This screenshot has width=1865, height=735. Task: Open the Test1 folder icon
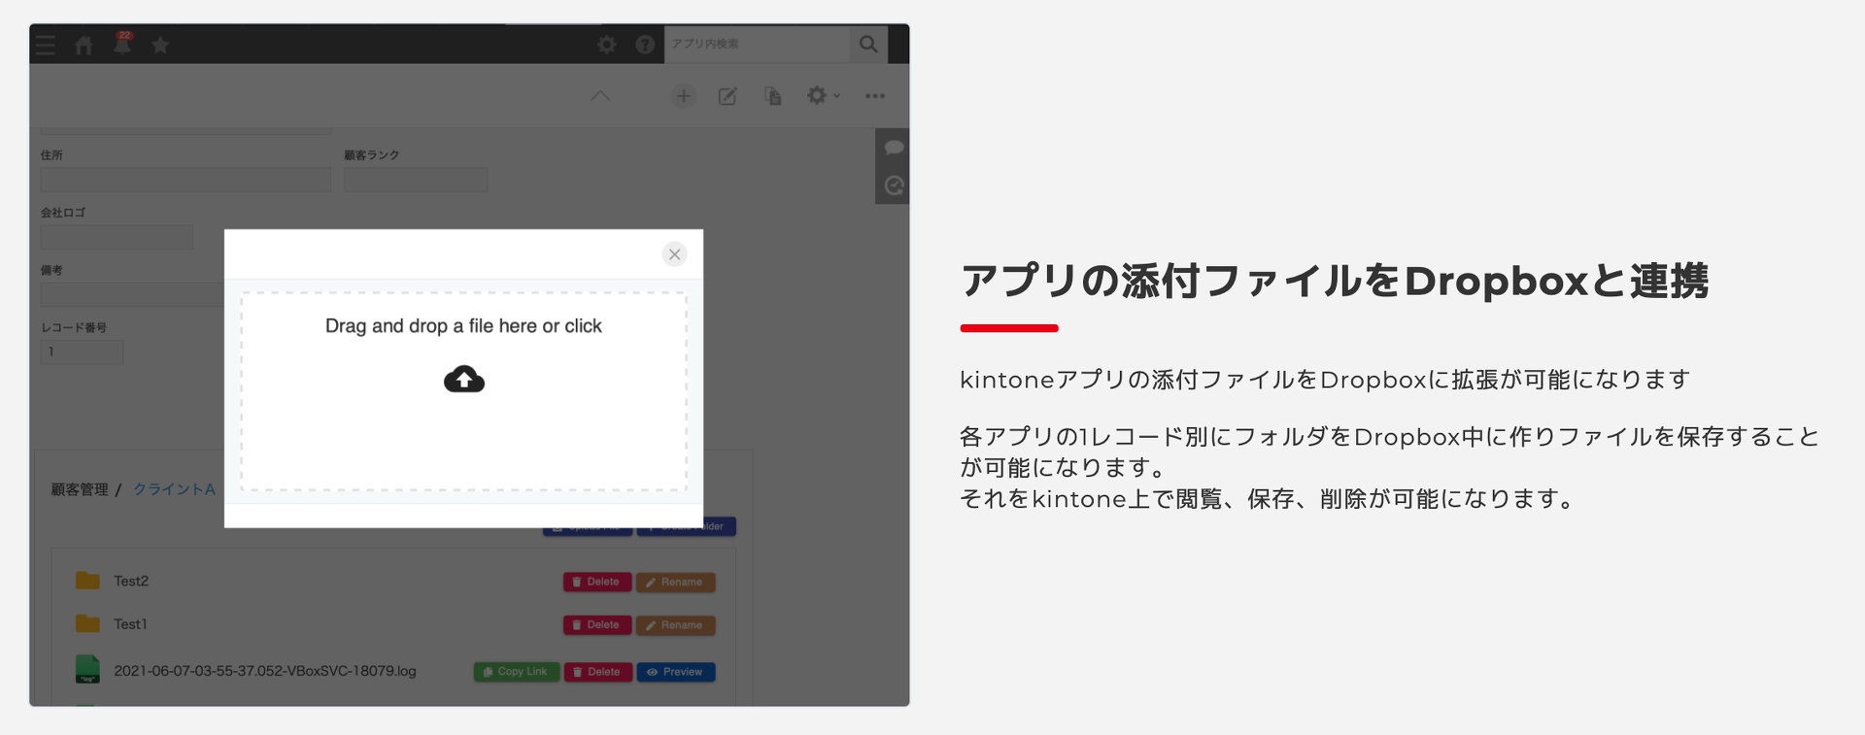tap(87, 623)
